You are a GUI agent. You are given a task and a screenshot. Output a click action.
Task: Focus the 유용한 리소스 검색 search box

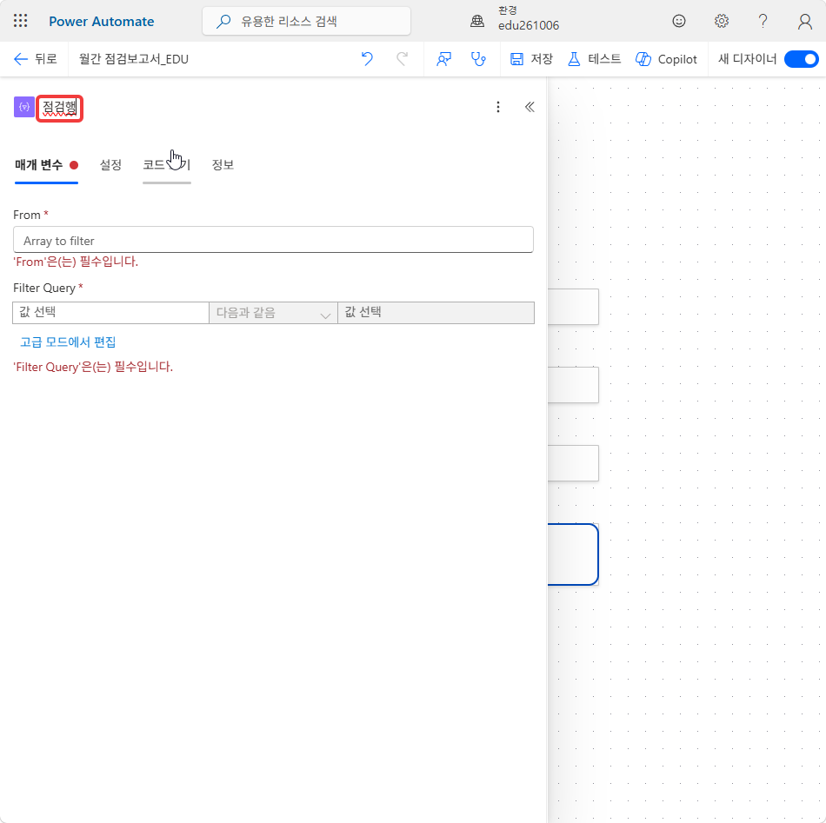[x=306, y=22]
